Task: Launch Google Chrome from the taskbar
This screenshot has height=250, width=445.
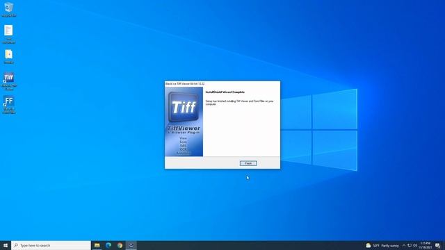Action: tap(120, 245)
